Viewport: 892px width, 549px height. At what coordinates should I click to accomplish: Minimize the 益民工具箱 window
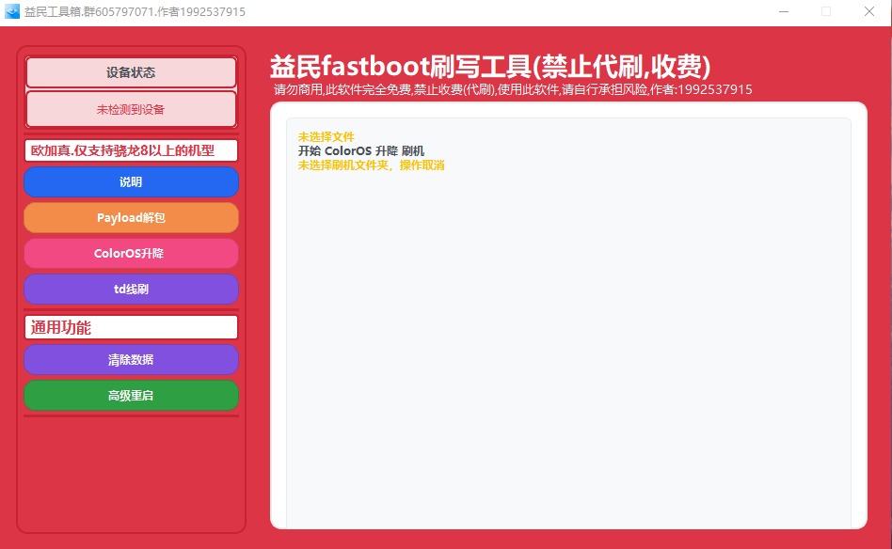click(x=784, y=12)
